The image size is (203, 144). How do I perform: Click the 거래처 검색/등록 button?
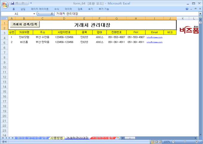point(25,24)
